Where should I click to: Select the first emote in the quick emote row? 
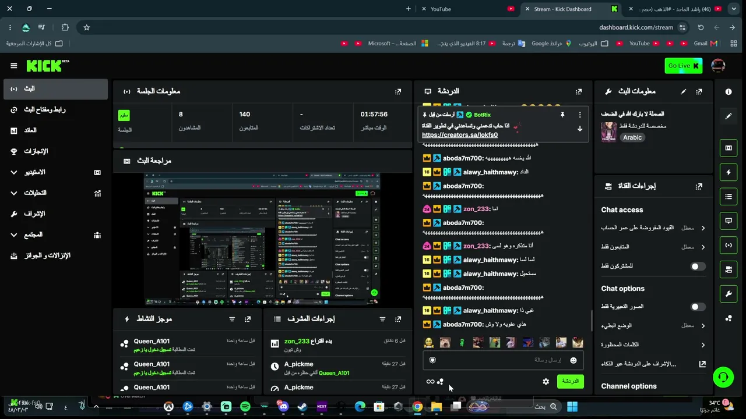428,343
